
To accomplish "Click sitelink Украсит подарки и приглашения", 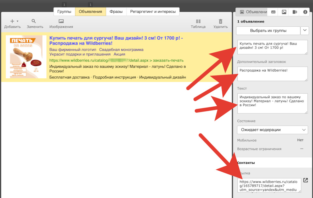I will point(80,54).
